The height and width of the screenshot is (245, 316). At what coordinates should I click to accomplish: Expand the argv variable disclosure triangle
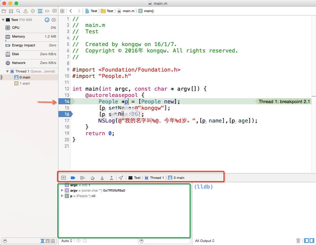62,190
